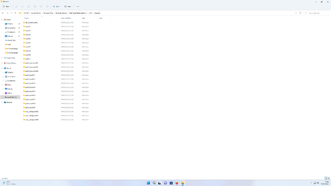331x186 pixels.
Task: Open the Chat app on the taskbar
Action: point(165,183)
